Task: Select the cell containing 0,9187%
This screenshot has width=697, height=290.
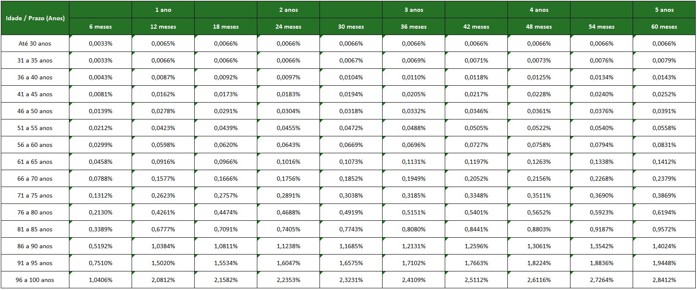Action: click(601, 229)
